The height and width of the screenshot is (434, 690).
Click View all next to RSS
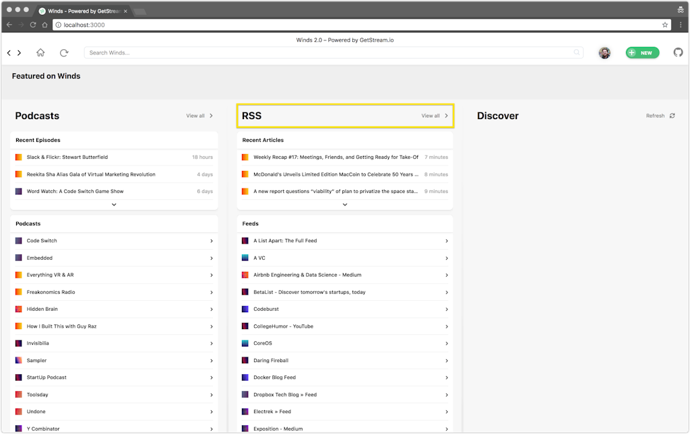435,116
